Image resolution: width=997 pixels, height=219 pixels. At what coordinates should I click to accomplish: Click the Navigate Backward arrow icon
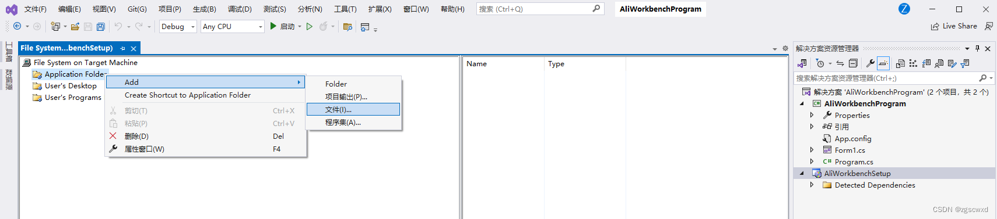click(x=17, y=26)
